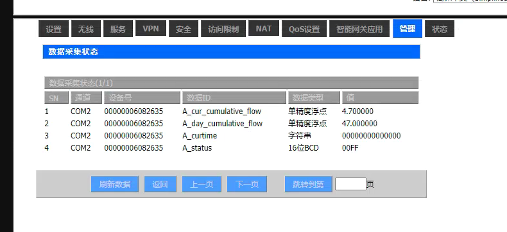
Task: Click the 数据ID column header
Action: tap(234, 97)
